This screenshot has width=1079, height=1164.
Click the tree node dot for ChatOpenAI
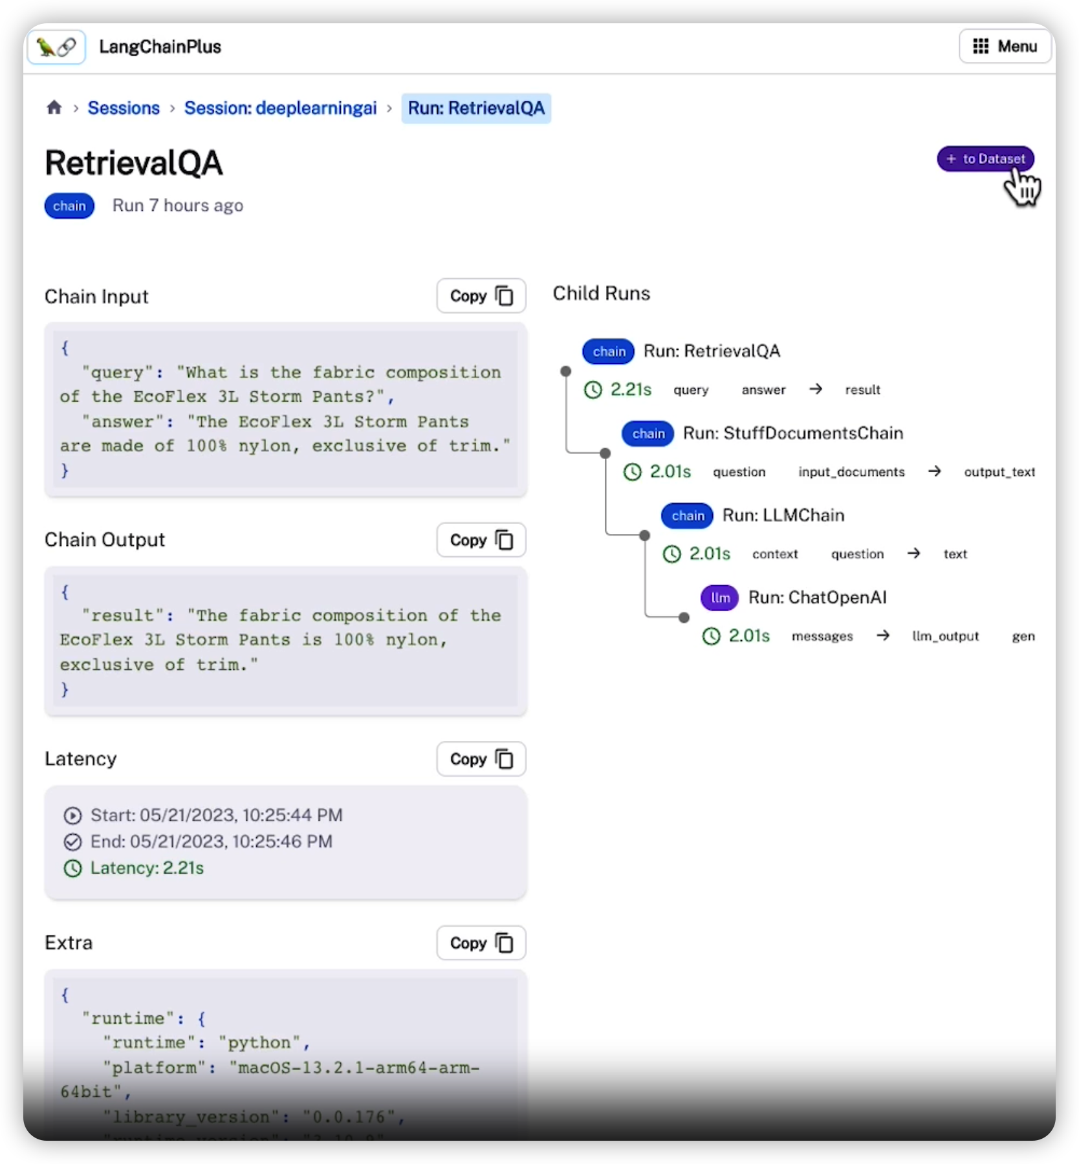684,618
